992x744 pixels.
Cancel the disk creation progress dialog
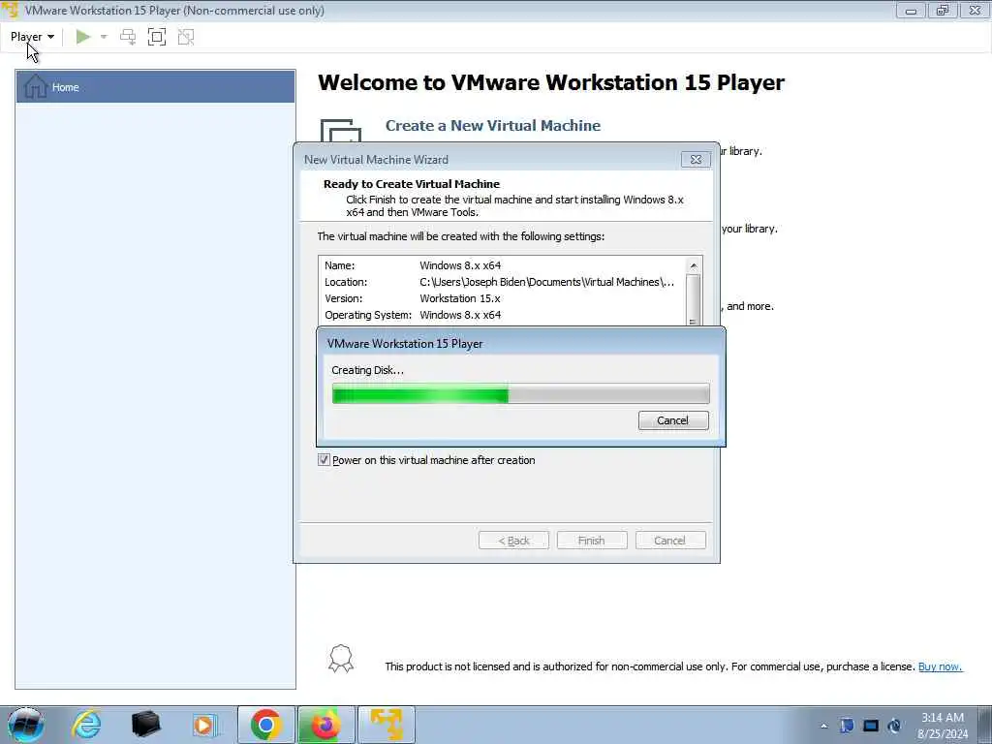point(673,420)
